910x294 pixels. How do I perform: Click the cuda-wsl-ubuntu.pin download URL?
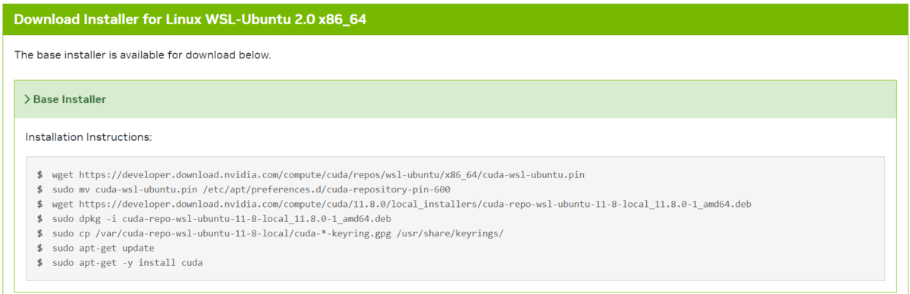(x=331, y=174)
